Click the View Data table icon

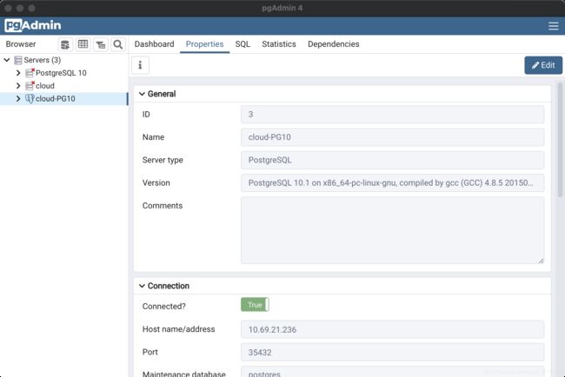tap(83, 44)
